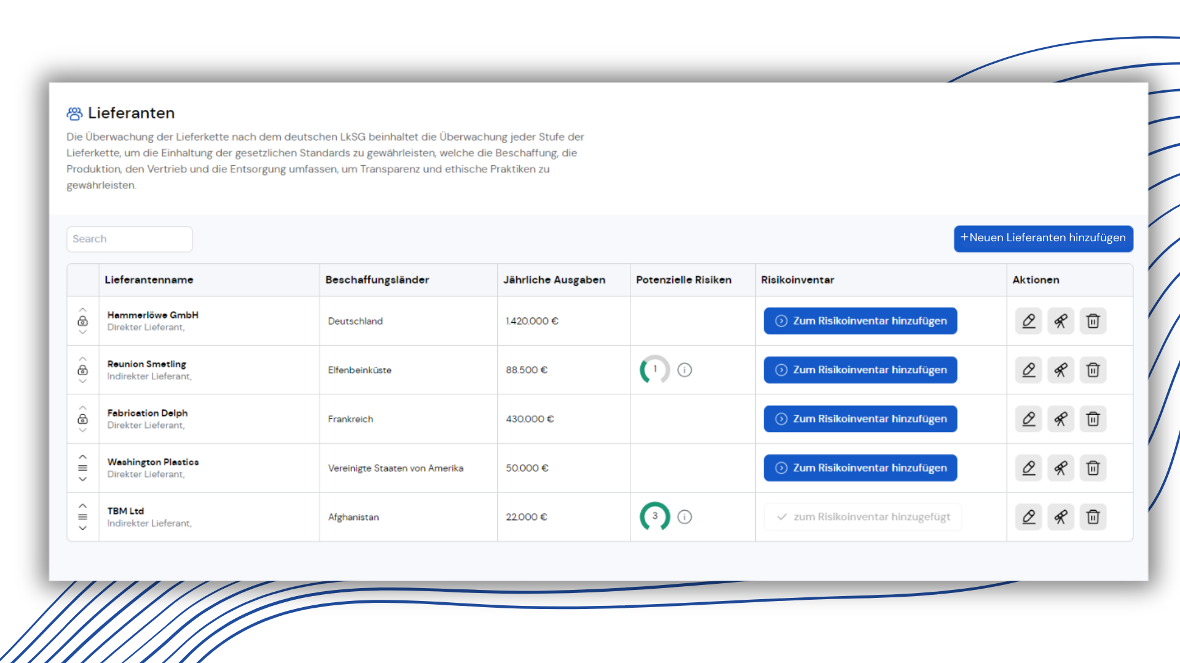Click telescope icon for Washington Plastics
1180x663 pixels.
click(x=1061, y=468)
